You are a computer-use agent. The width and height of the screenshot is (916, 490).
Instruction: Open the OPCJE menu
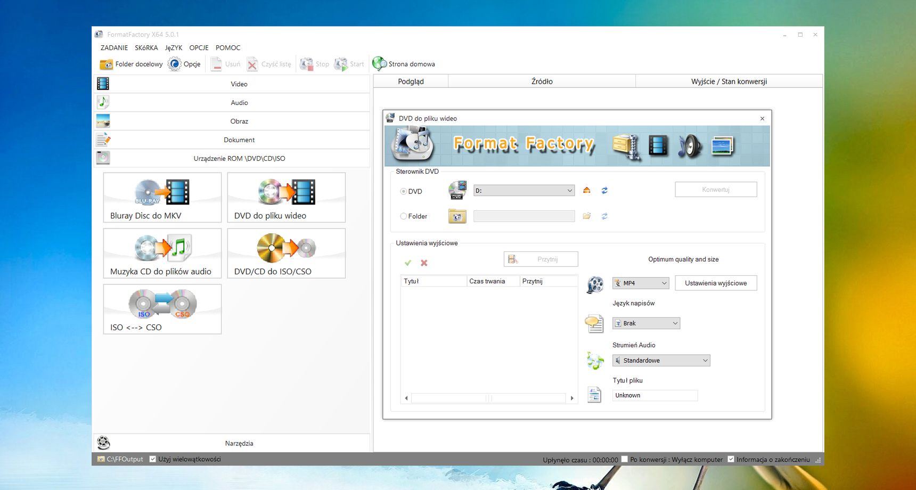tap(199, 47)
